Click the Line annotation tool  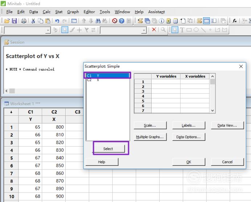pyautogui.click(x=203, y=30)
